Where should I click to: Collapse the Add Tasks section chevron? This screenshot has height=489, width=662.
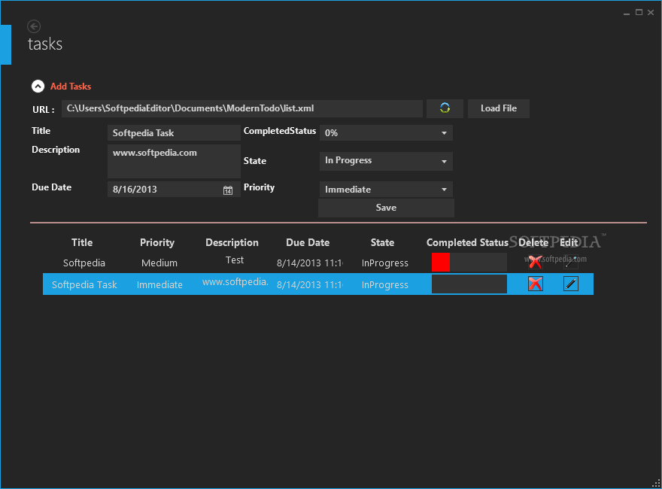pyautogui.click(x=38, y=87)
